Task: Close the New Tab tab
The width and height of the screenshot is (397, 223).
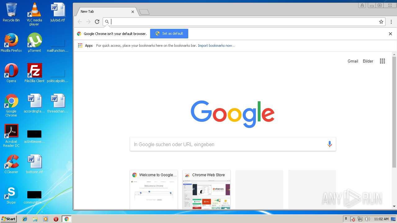Action: pos(133,12)
